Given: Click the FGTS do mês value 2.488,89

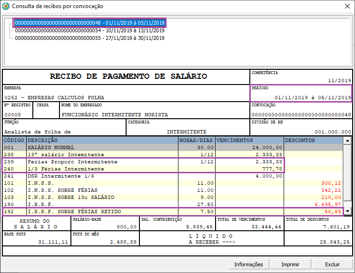Looking at the screenshot, I should [x=123, y=242].
